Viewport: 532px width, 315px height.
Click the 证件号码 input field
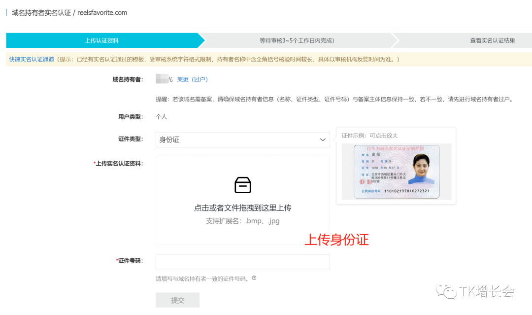point(242,261)
